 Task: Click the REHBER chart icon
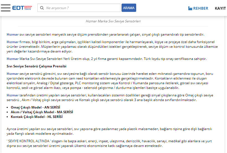(x=190, y=8)
